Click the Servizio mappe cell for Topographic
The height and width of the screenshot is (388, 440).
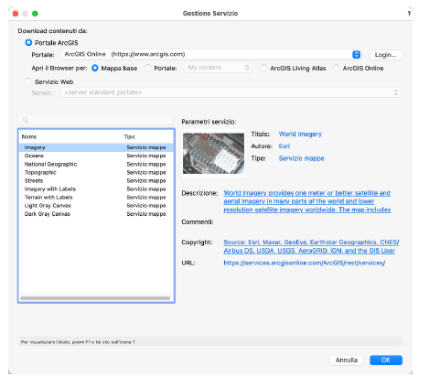tap(146, 172)
